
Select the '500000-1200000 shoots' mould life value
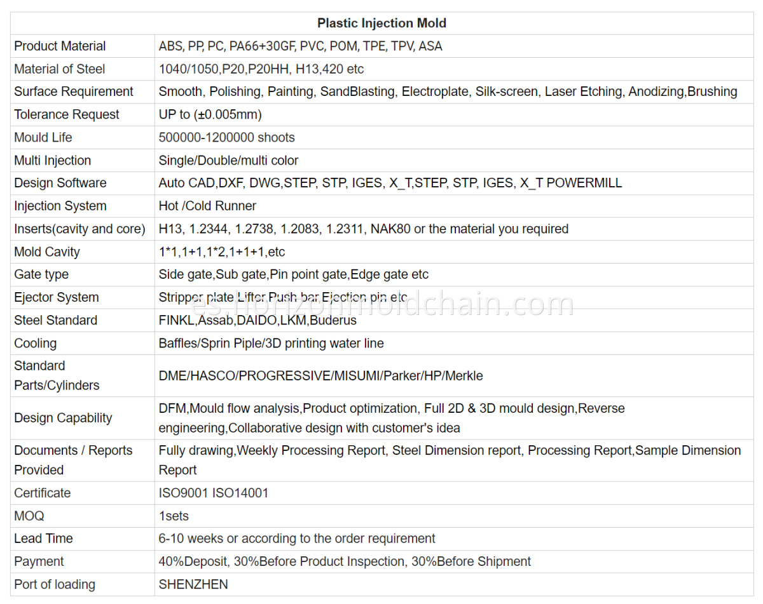pyautogui.click(x=227, y=138)
